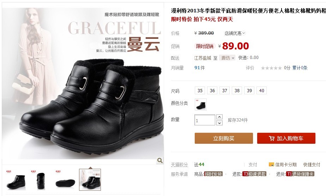Decrease quantity with the down arrow
Viewport: 326px width, 196px height.
(219, 123)
